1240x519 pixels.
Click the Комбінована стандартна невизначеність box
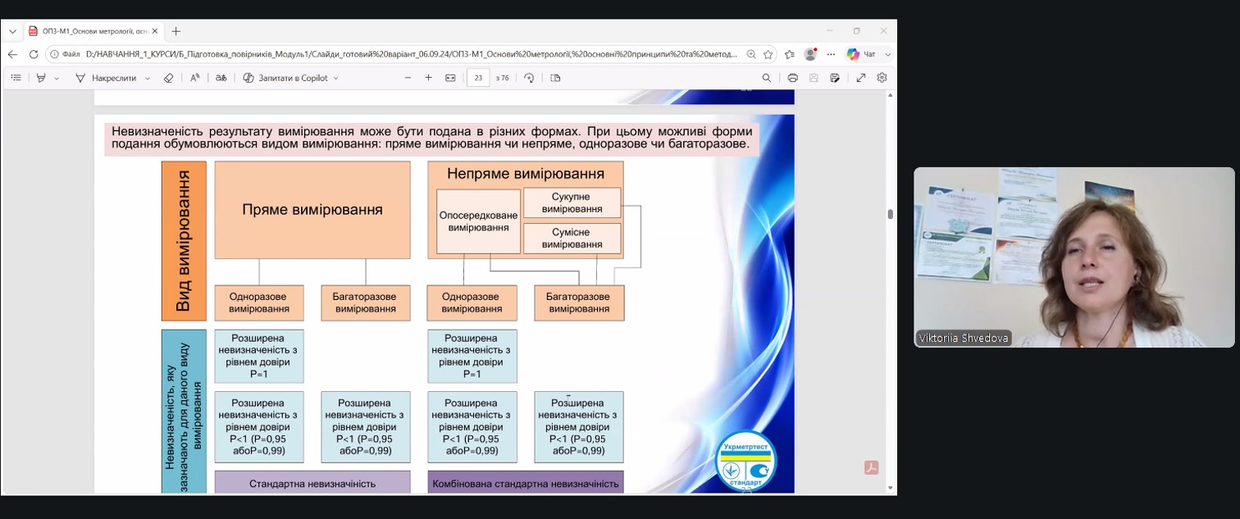pos(526,483)
